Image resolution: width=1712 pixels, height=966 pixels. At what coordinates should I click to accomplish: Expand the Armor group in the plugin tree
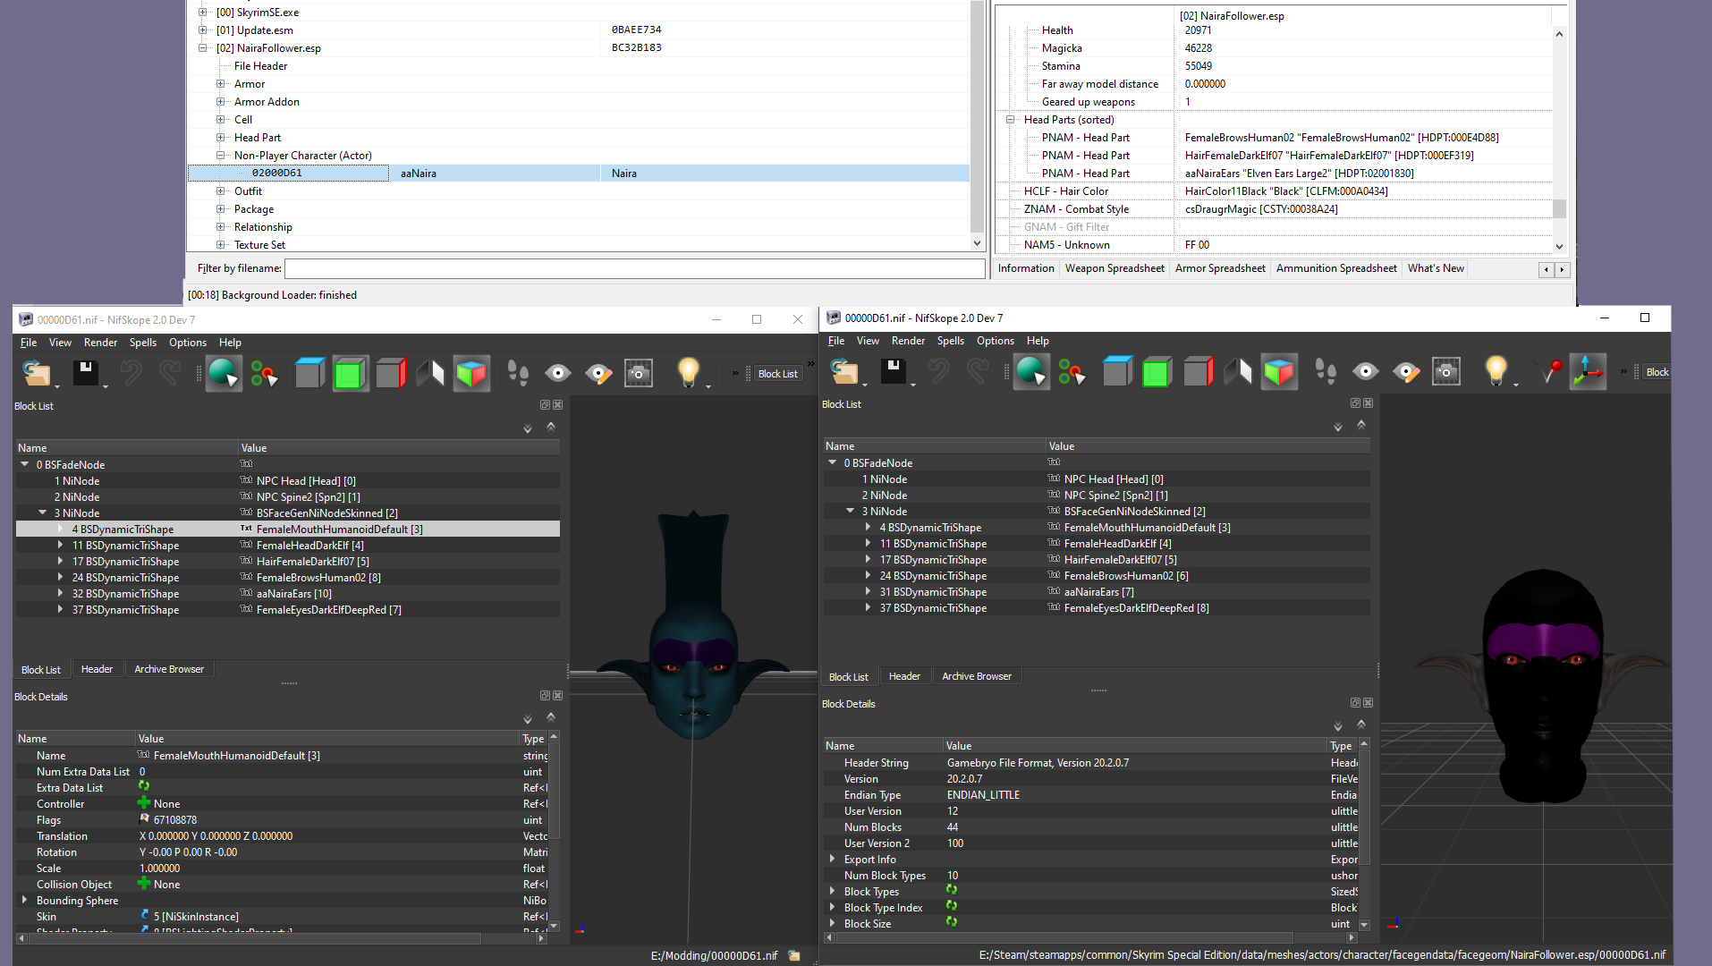[x=221, y=84]
